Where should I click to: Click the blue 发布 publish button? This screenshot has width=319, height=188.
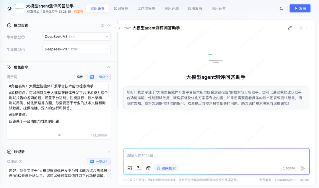[300, 9]
